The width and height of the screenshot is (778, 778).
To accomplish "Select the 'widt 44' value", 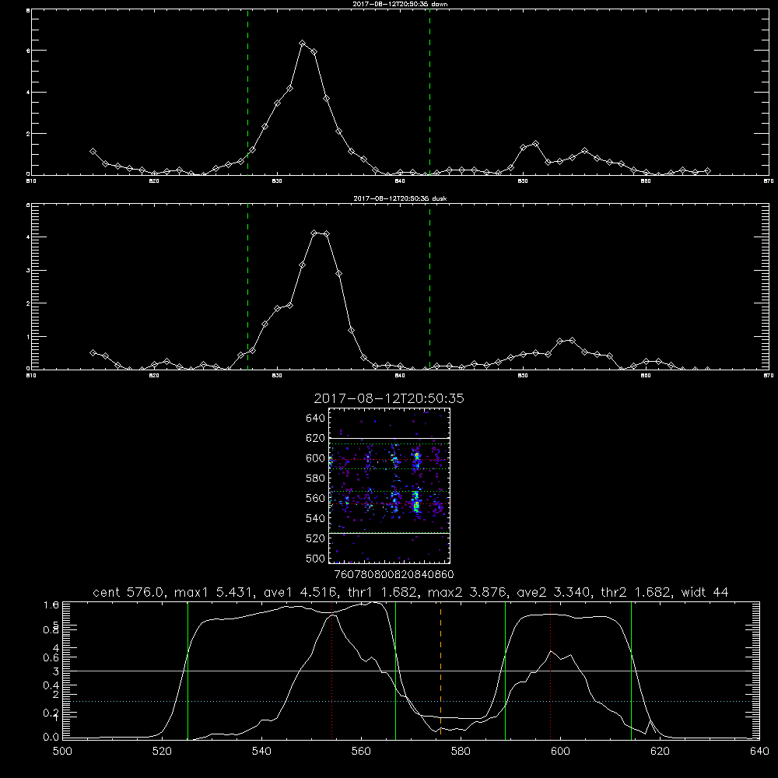I will 705,592.
